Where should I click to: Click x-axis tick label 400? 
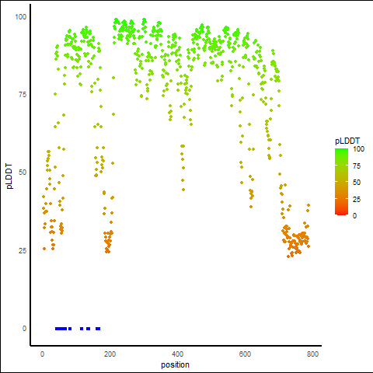pyautogui.click(x=177, y=354)
